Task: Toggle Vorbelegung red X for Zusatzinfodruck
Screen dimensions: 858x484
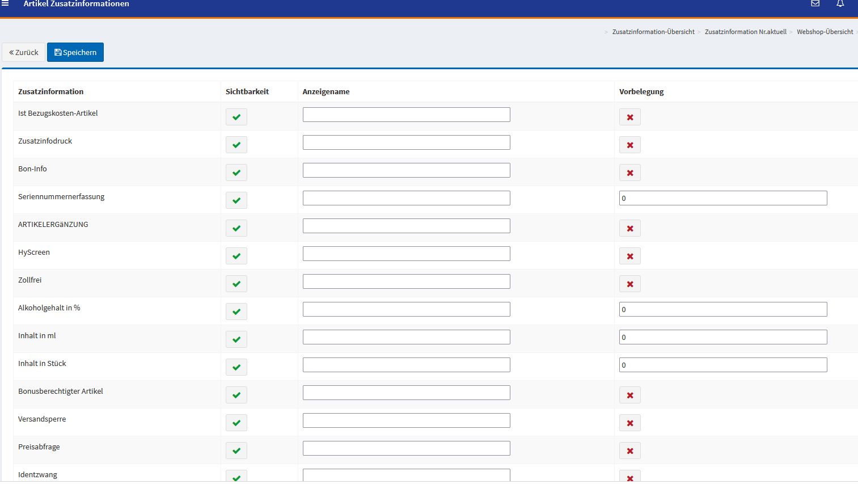Action: [629, 145]
